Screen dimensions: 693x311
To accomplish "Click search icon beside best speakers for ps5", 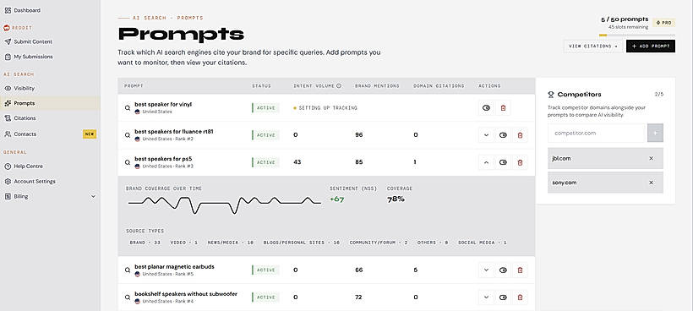I will pos(128,162).
